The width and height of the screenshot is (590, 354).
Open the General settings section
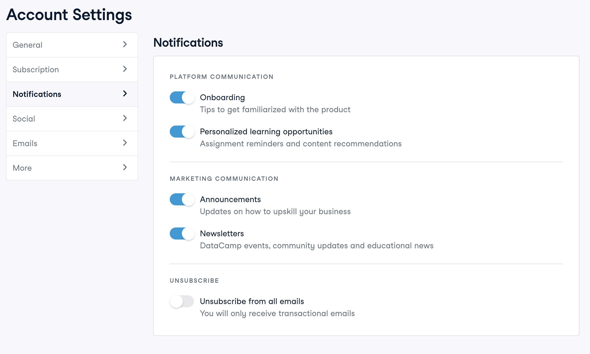coord(28,45)
